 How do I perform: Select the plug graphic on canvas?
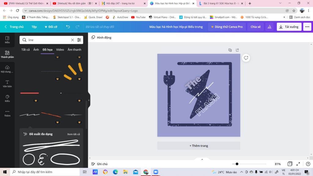(169, 79)
